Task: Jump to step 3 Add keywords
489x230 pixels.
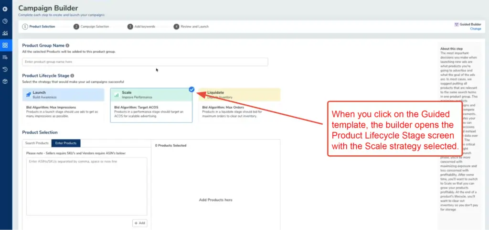Action: 141,27
